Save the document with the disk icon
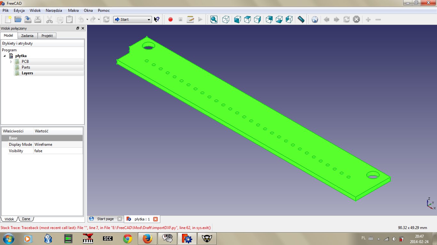 click(x=28, y=19)
